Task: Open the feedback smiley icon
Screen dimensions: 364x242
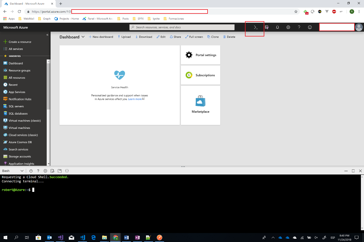Action: [x=310, y=27]
